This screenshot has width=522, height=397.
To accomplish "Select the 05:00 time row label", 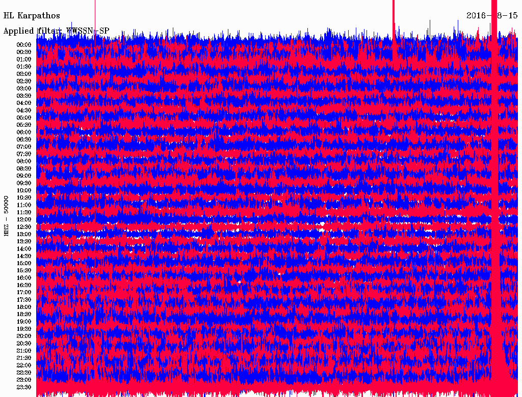I will (x=24, y=118).
